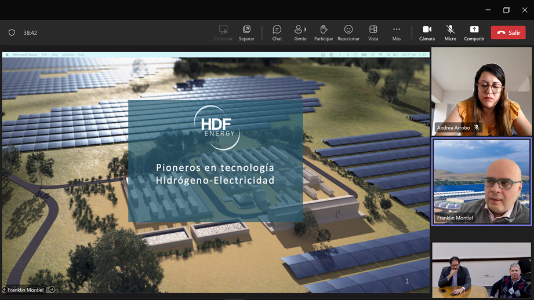Click the muted mic icon beside Andrea Arrobo
This screenshot has height=300, width=534.
[x=477, y=127]
